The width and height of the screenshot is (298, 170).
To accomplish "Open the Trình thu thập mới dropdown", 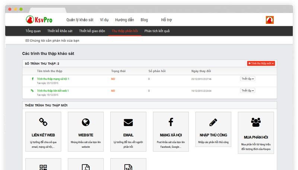I will coord(261,63).
